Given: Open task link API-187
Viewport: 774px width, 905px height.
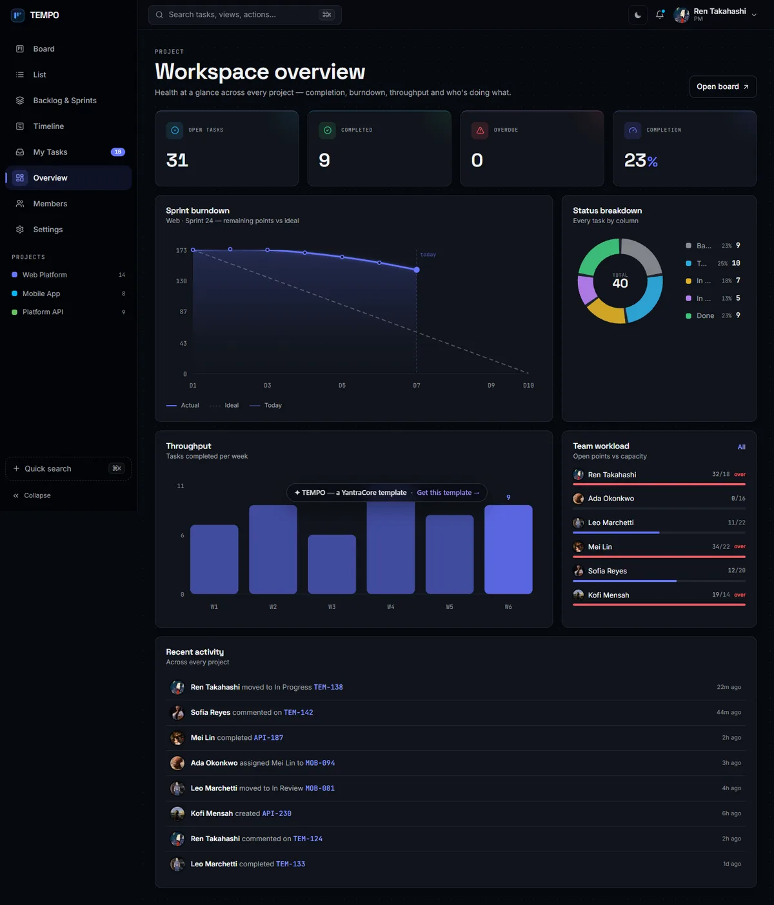Looking at the screenshot, I should point(268,738).
